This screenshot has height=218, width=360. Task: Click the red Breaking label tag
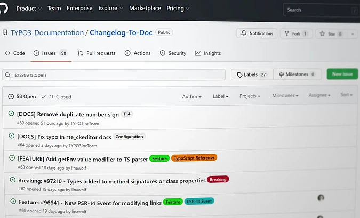218,180
